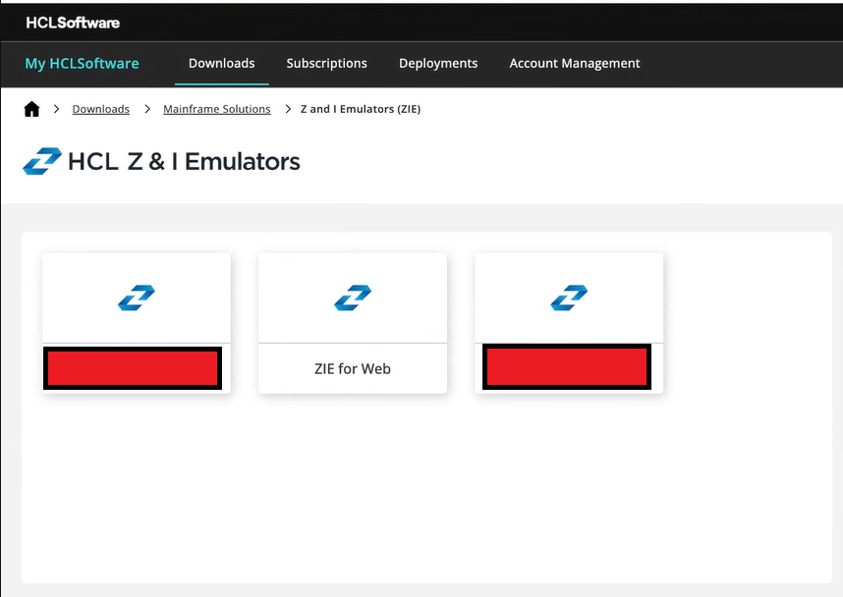The height and width of the screenshot is (597, 843).
Task: Click the HCL Z & I Emulators heading logo
Action: click(42, 161)
